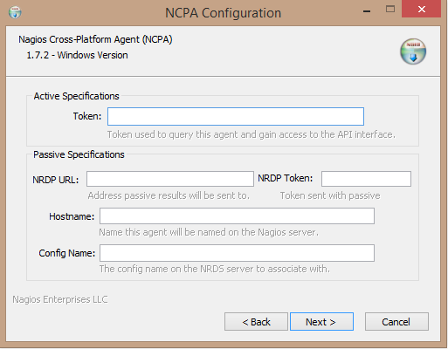Minimize the NCPA Configuration window

367,10
